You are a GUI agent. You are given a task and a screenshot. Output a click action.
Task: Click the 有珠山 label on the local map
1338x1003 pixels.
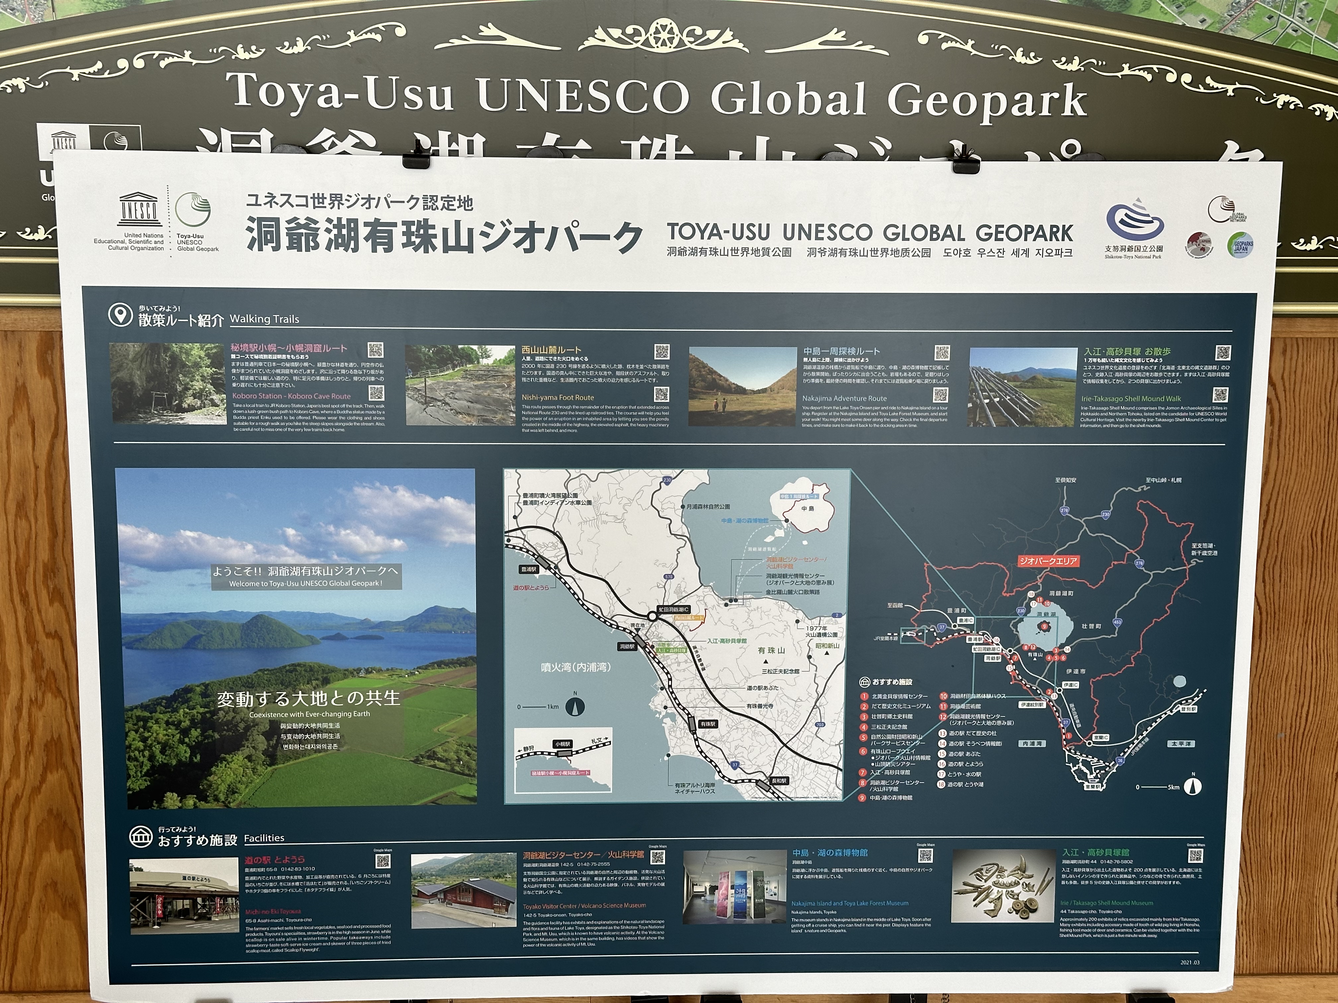point(771,650)
